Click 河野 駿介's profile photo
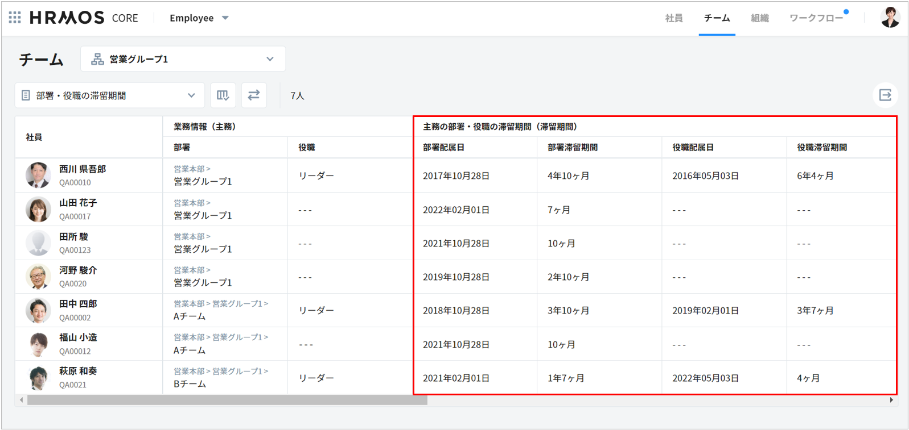The width and height of the screenshot is (909, 430). 38,277
